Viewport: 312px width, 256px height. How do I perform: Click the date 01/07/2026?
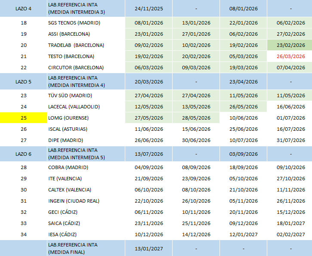pyautogui.click(x=291, y=118)
